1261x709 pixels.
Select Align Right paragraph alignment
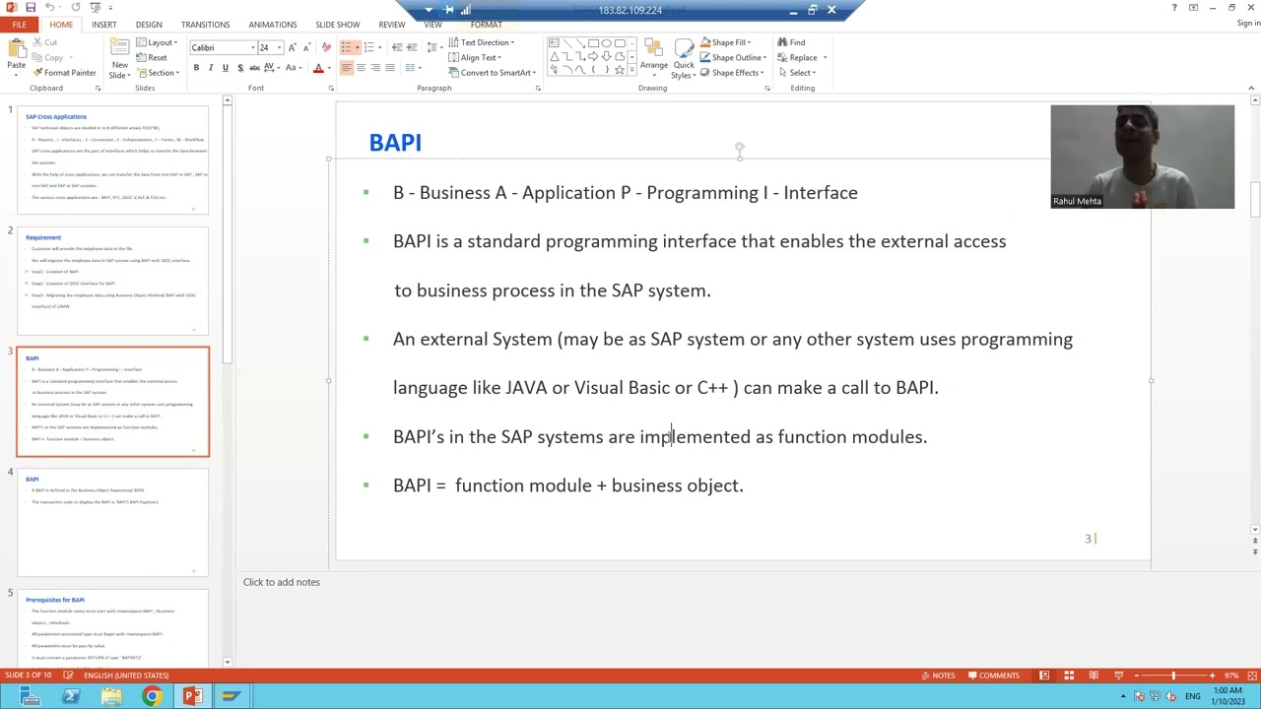click(375, 68)
